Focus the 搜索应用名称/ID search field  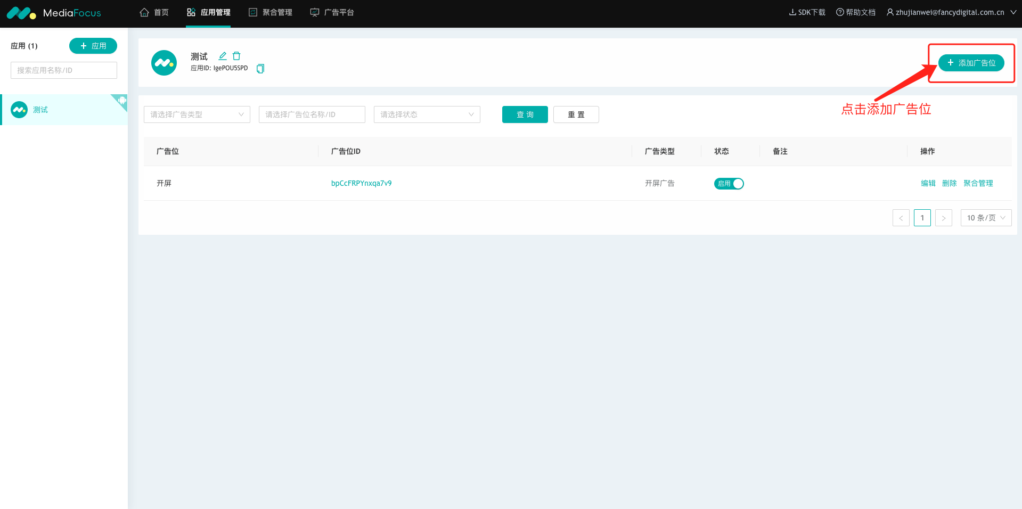click(x=64, y=70)
